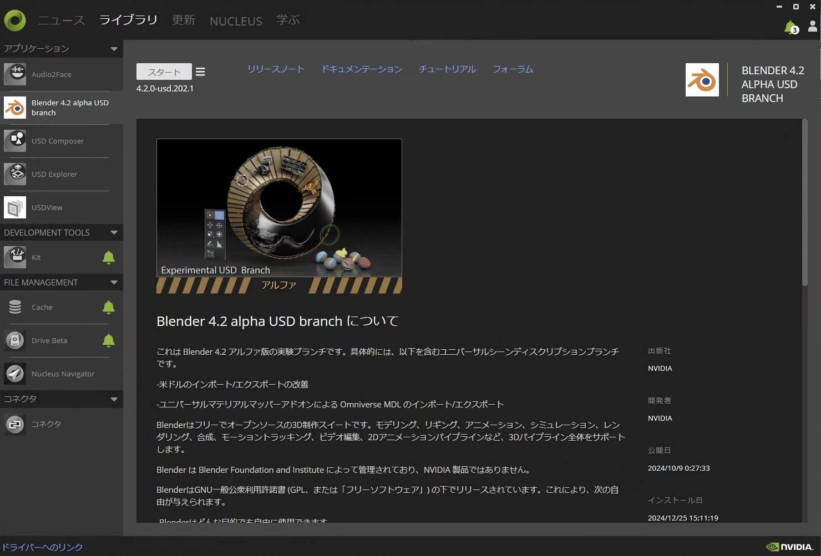The width and height of the screenshot is (821, 556).
Task: Open the hamburger menu beside スタート
Action: [x=200, y=71]
